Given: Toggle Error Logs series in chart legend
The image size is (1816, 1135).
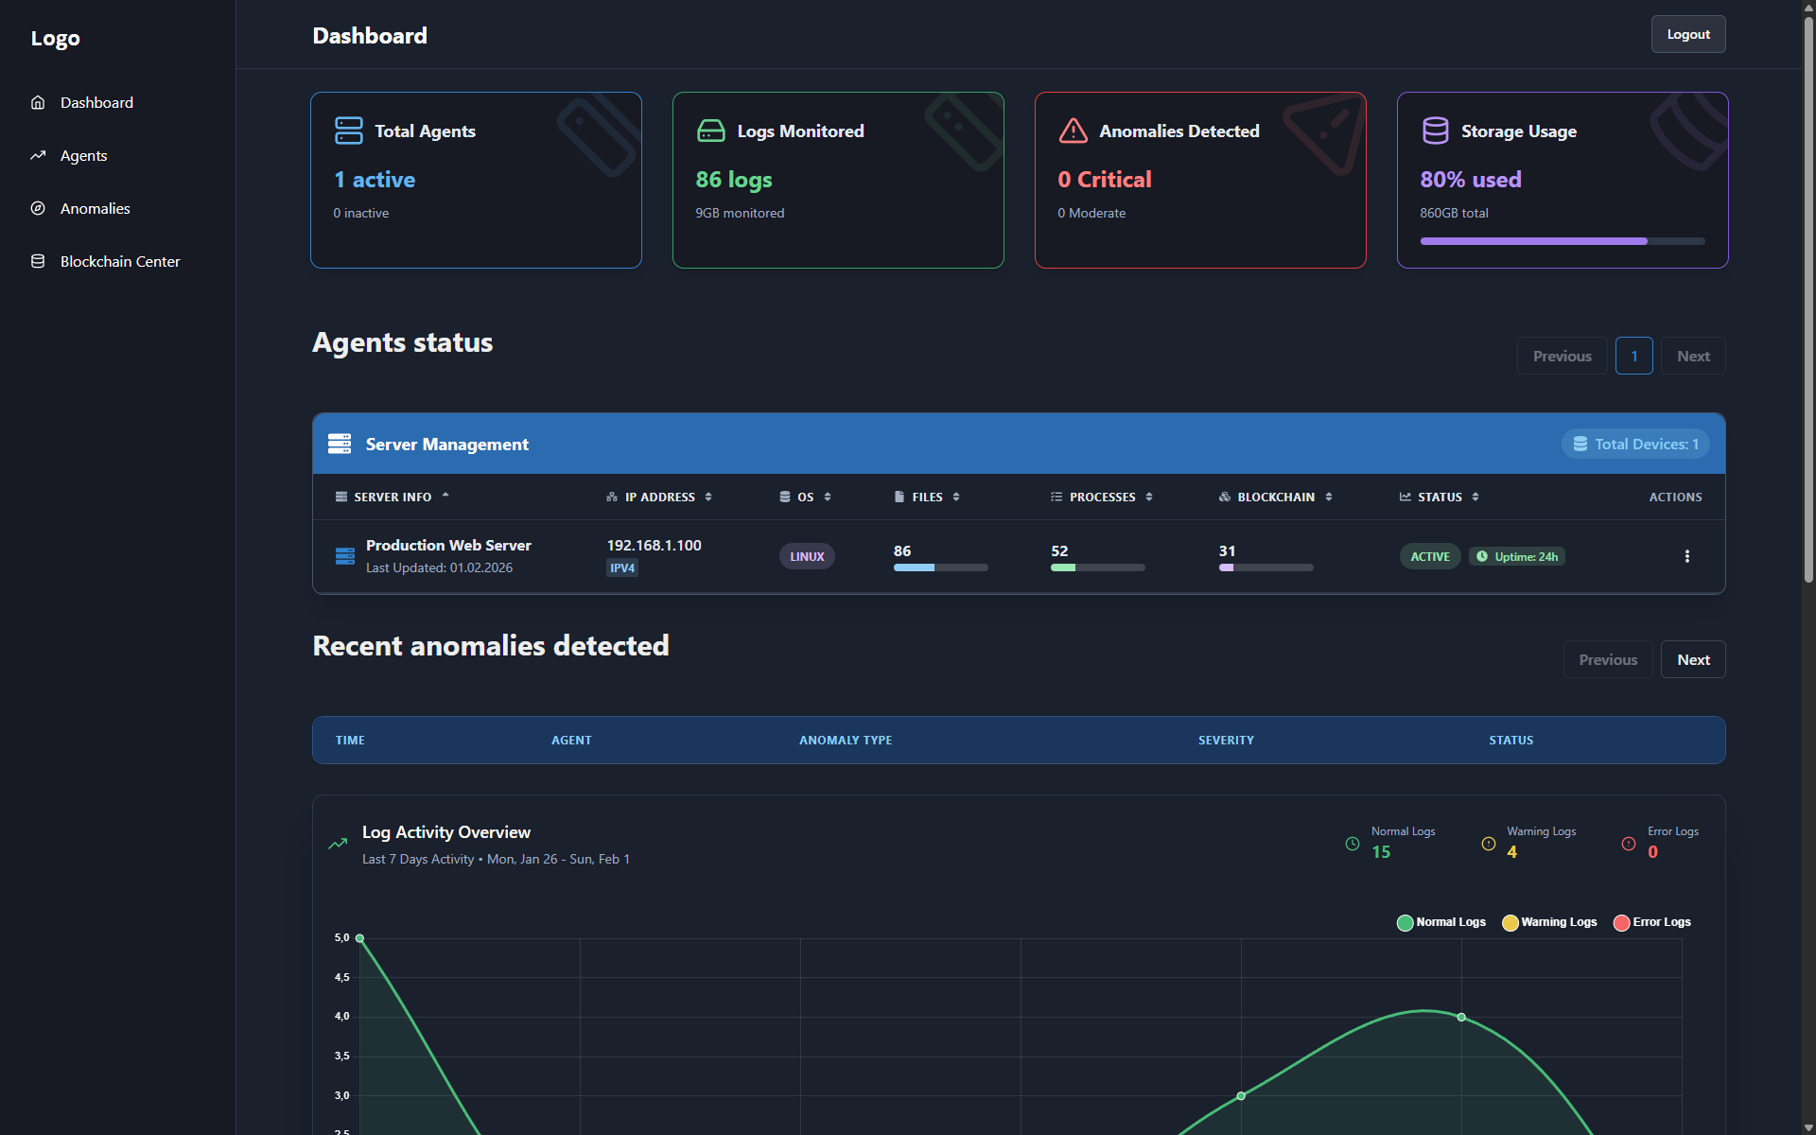Looking at the screenshot, I should (1651, 922).
